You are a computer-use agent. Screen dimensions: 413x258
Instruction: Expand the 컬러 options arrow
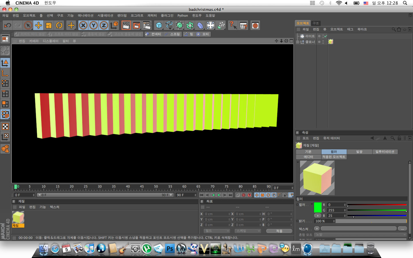(x=312, y=204)
